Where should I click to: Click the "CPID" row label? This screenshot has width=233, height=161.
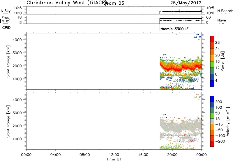(x=6, y=28)
